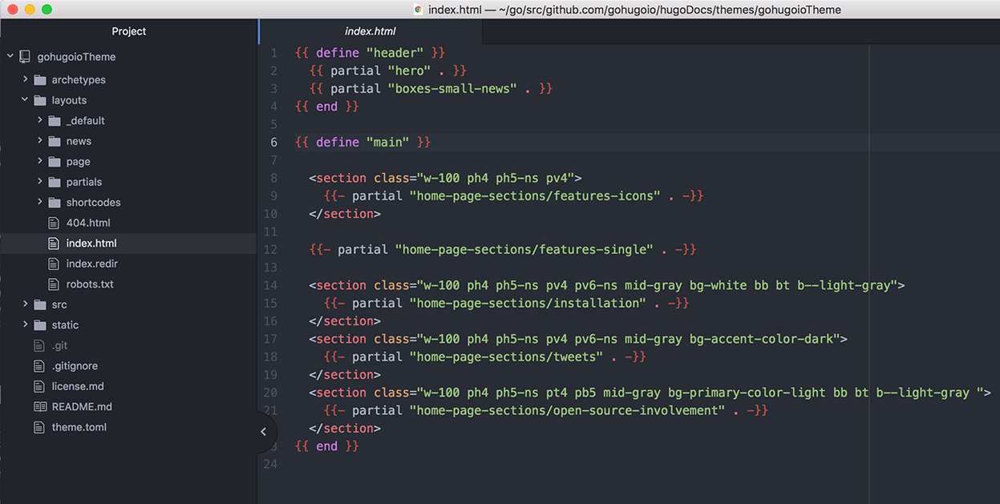Click line number 6 in the gutter
This screenshot has width=1000, height=504.
tap(273, 142)
